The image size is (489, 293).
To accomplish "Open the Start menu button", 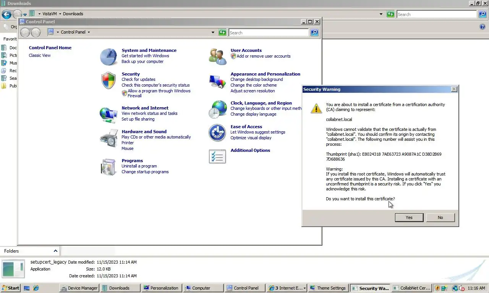I will click(11, 288).
